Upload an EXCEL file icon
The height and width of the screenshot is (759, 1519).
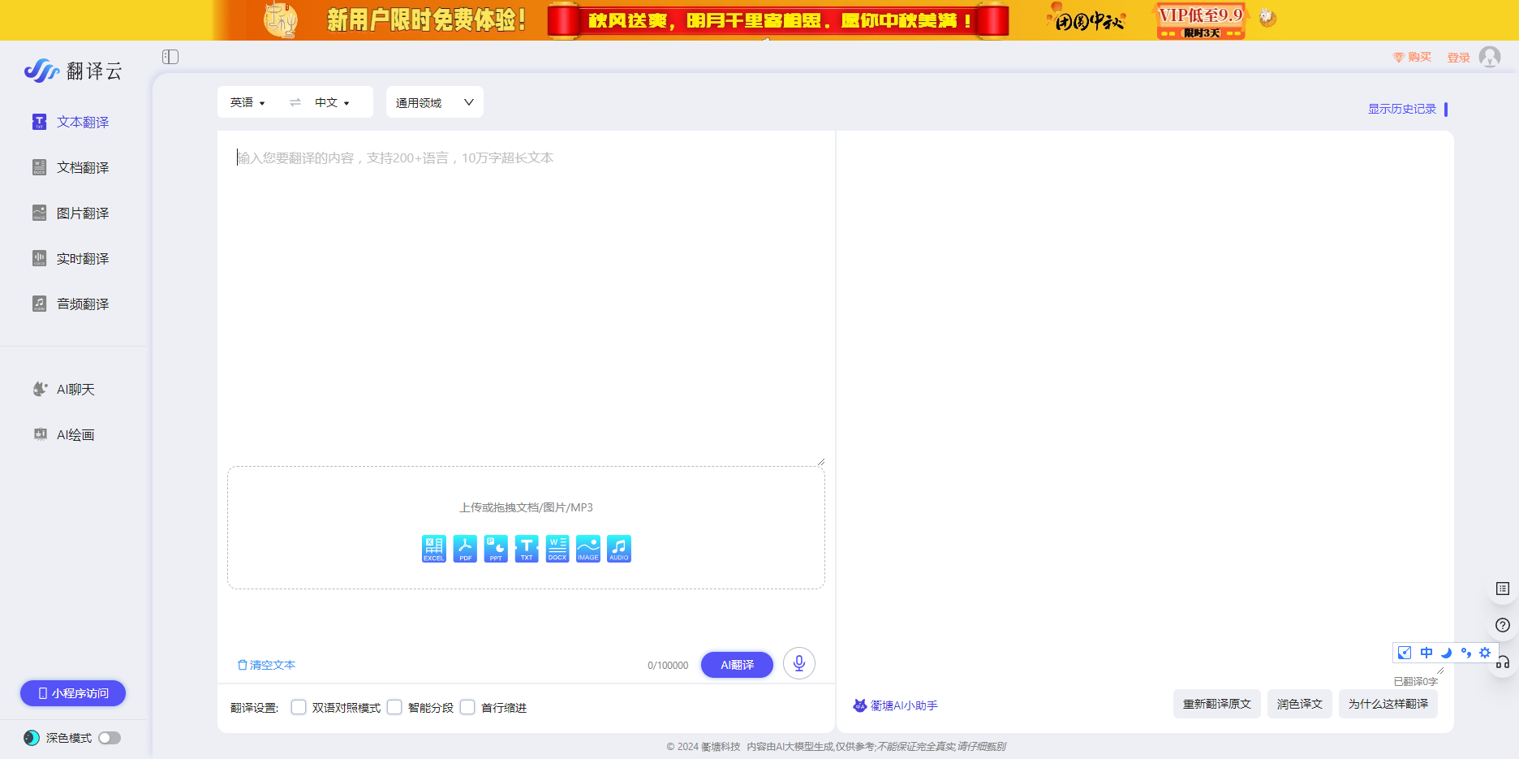(x=434, y=549)
